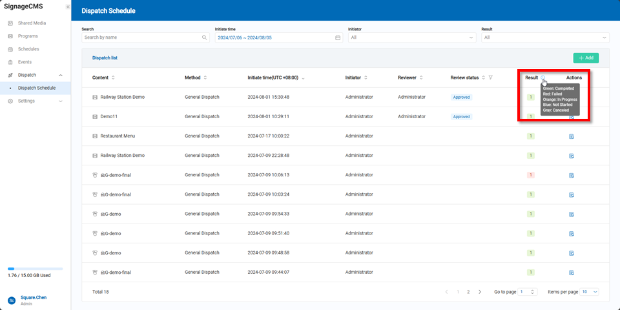
Task: Expand the Items per page dropdown
Action: (590, 292)
